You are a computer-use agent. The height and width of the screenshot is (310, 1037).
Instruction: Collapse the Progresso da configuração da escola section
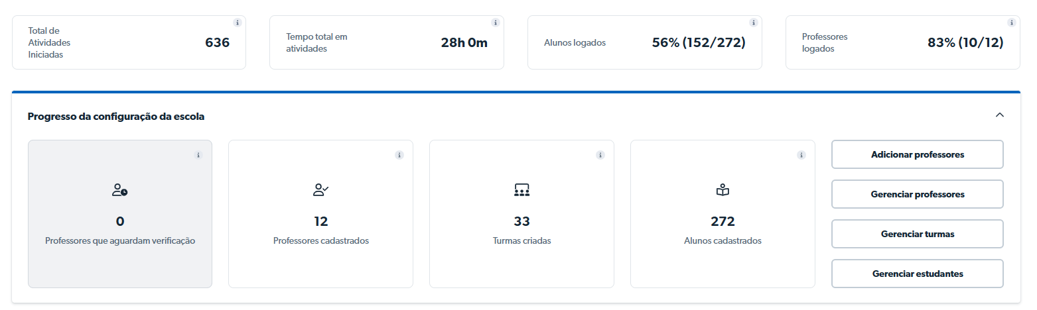(x=1000, y=115)
